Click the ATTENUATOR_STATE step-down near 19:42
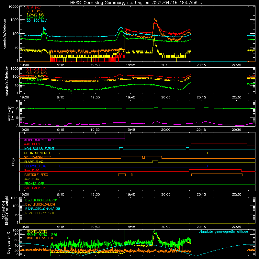This screenshot has height=259, width=259. 125,137
